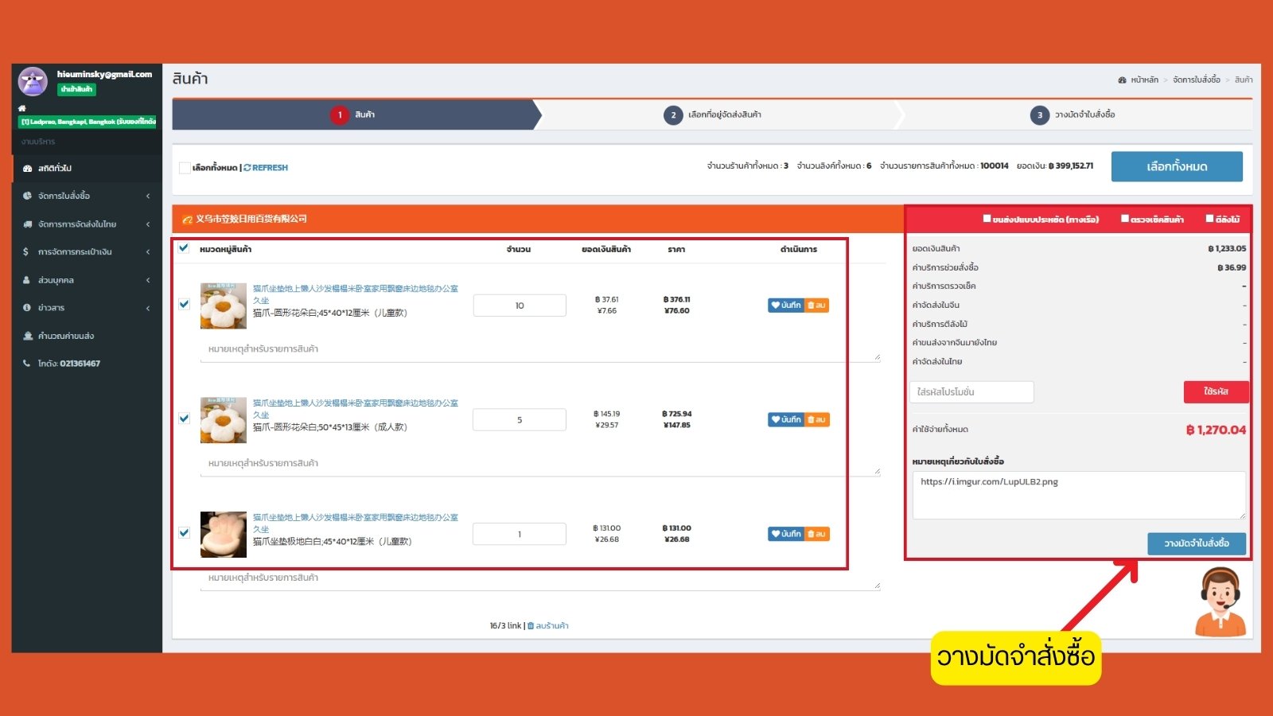This screenshot has width=1273, height=716.
Task: Uncheck the second product row checkbox
Action: 185,418
